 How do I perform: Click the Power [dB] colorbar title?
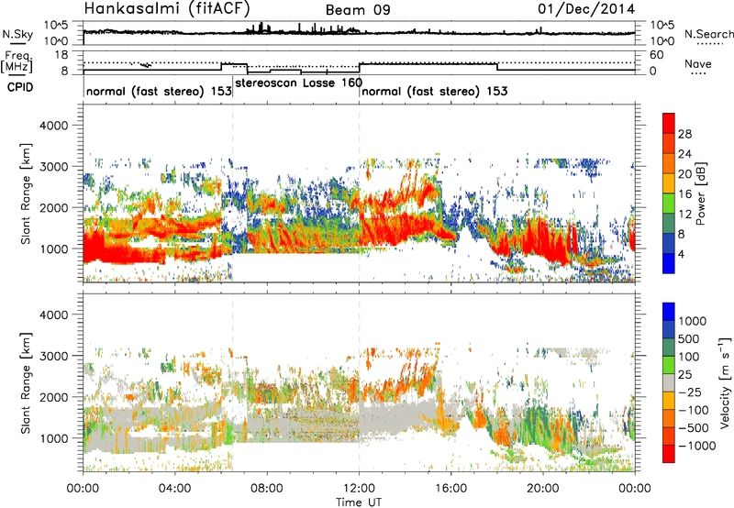pyautogui.click(x=700, y=193)
